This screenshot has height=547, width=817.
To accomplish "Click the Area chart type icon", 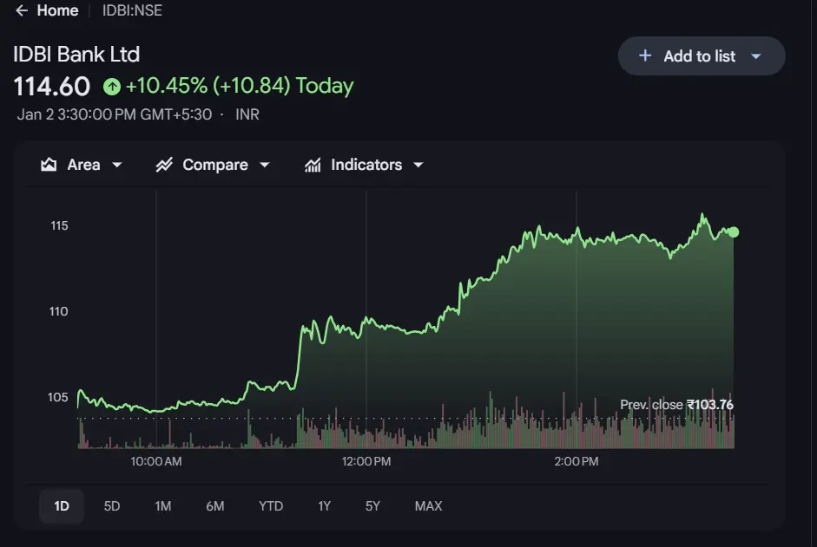I will point(49,165).
